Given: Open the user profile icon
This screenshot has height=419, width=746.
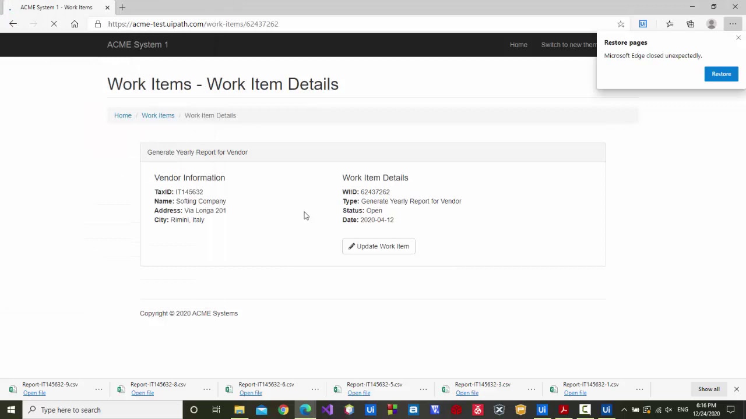Looking at the screenshot, I should pyautogui.click(x=711, y=24).
